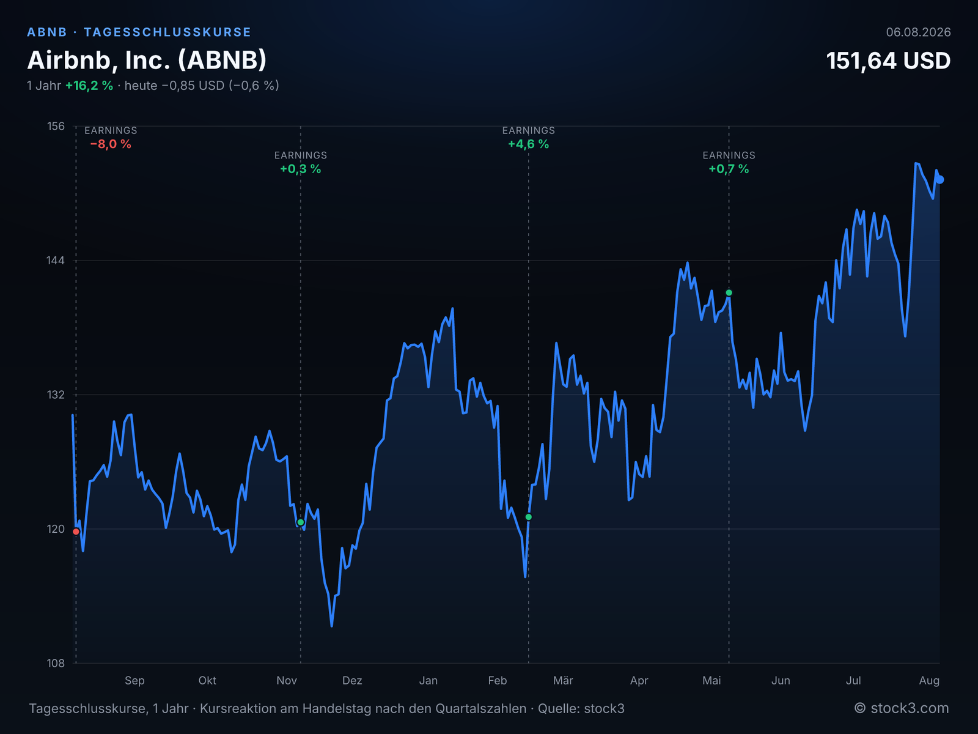Click the green earnings dot for +4,6 %
Screen dimensions: 978x734
[529, 517]
